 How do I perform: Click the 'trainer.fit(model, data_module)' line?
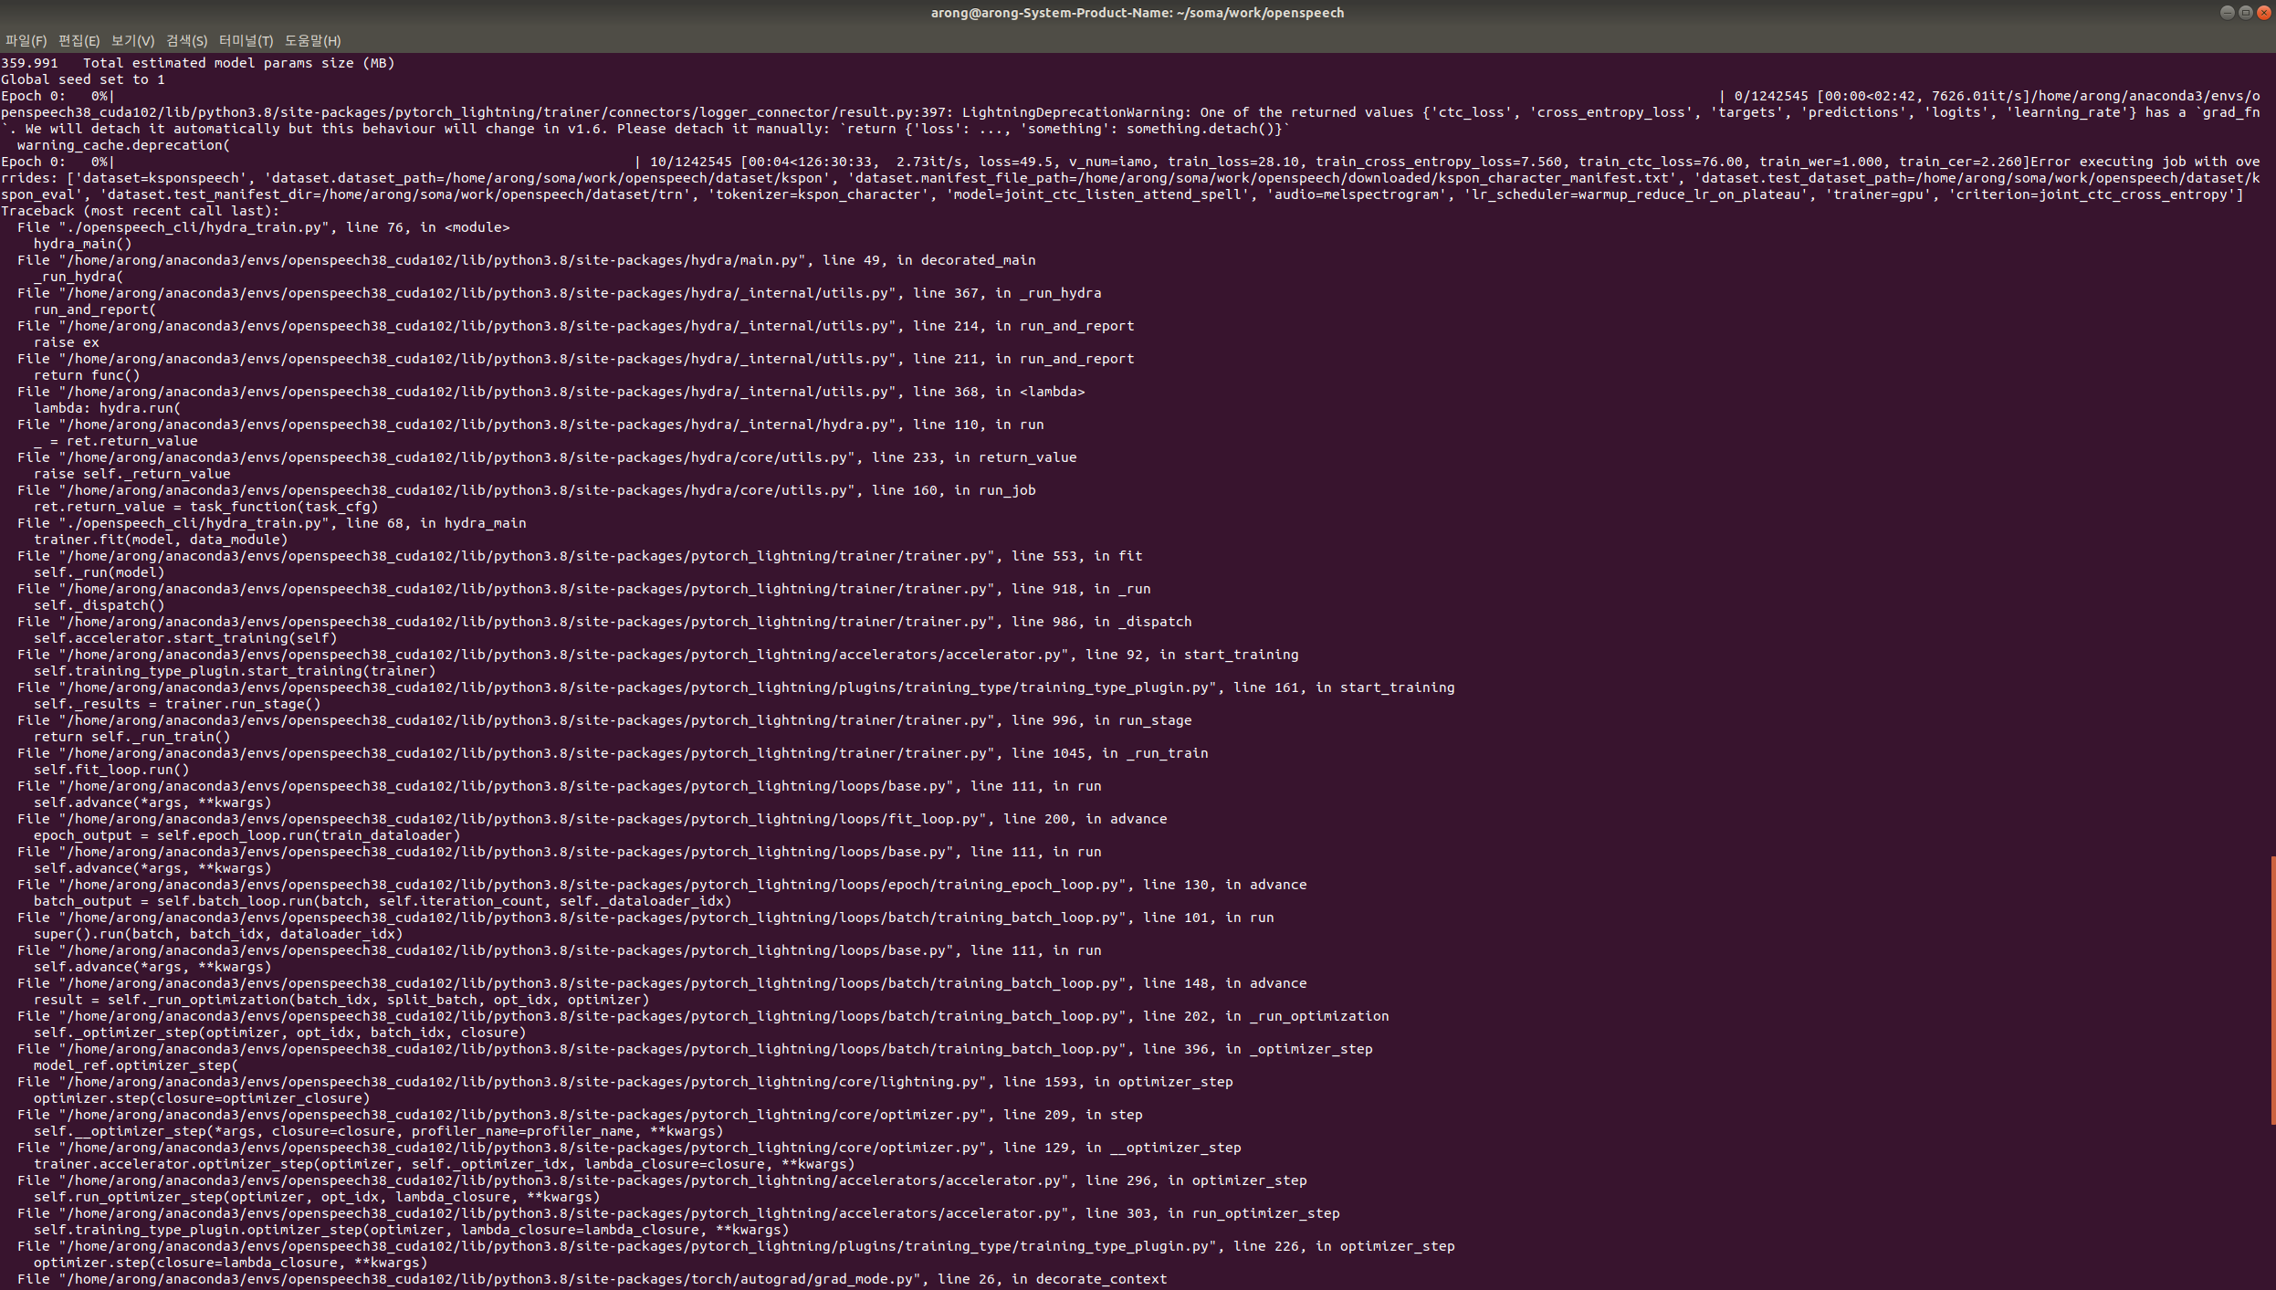tap(160, 540)
